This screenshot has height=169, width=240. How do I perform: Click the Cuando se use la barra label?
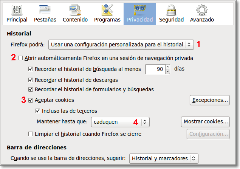pos(68,158)
